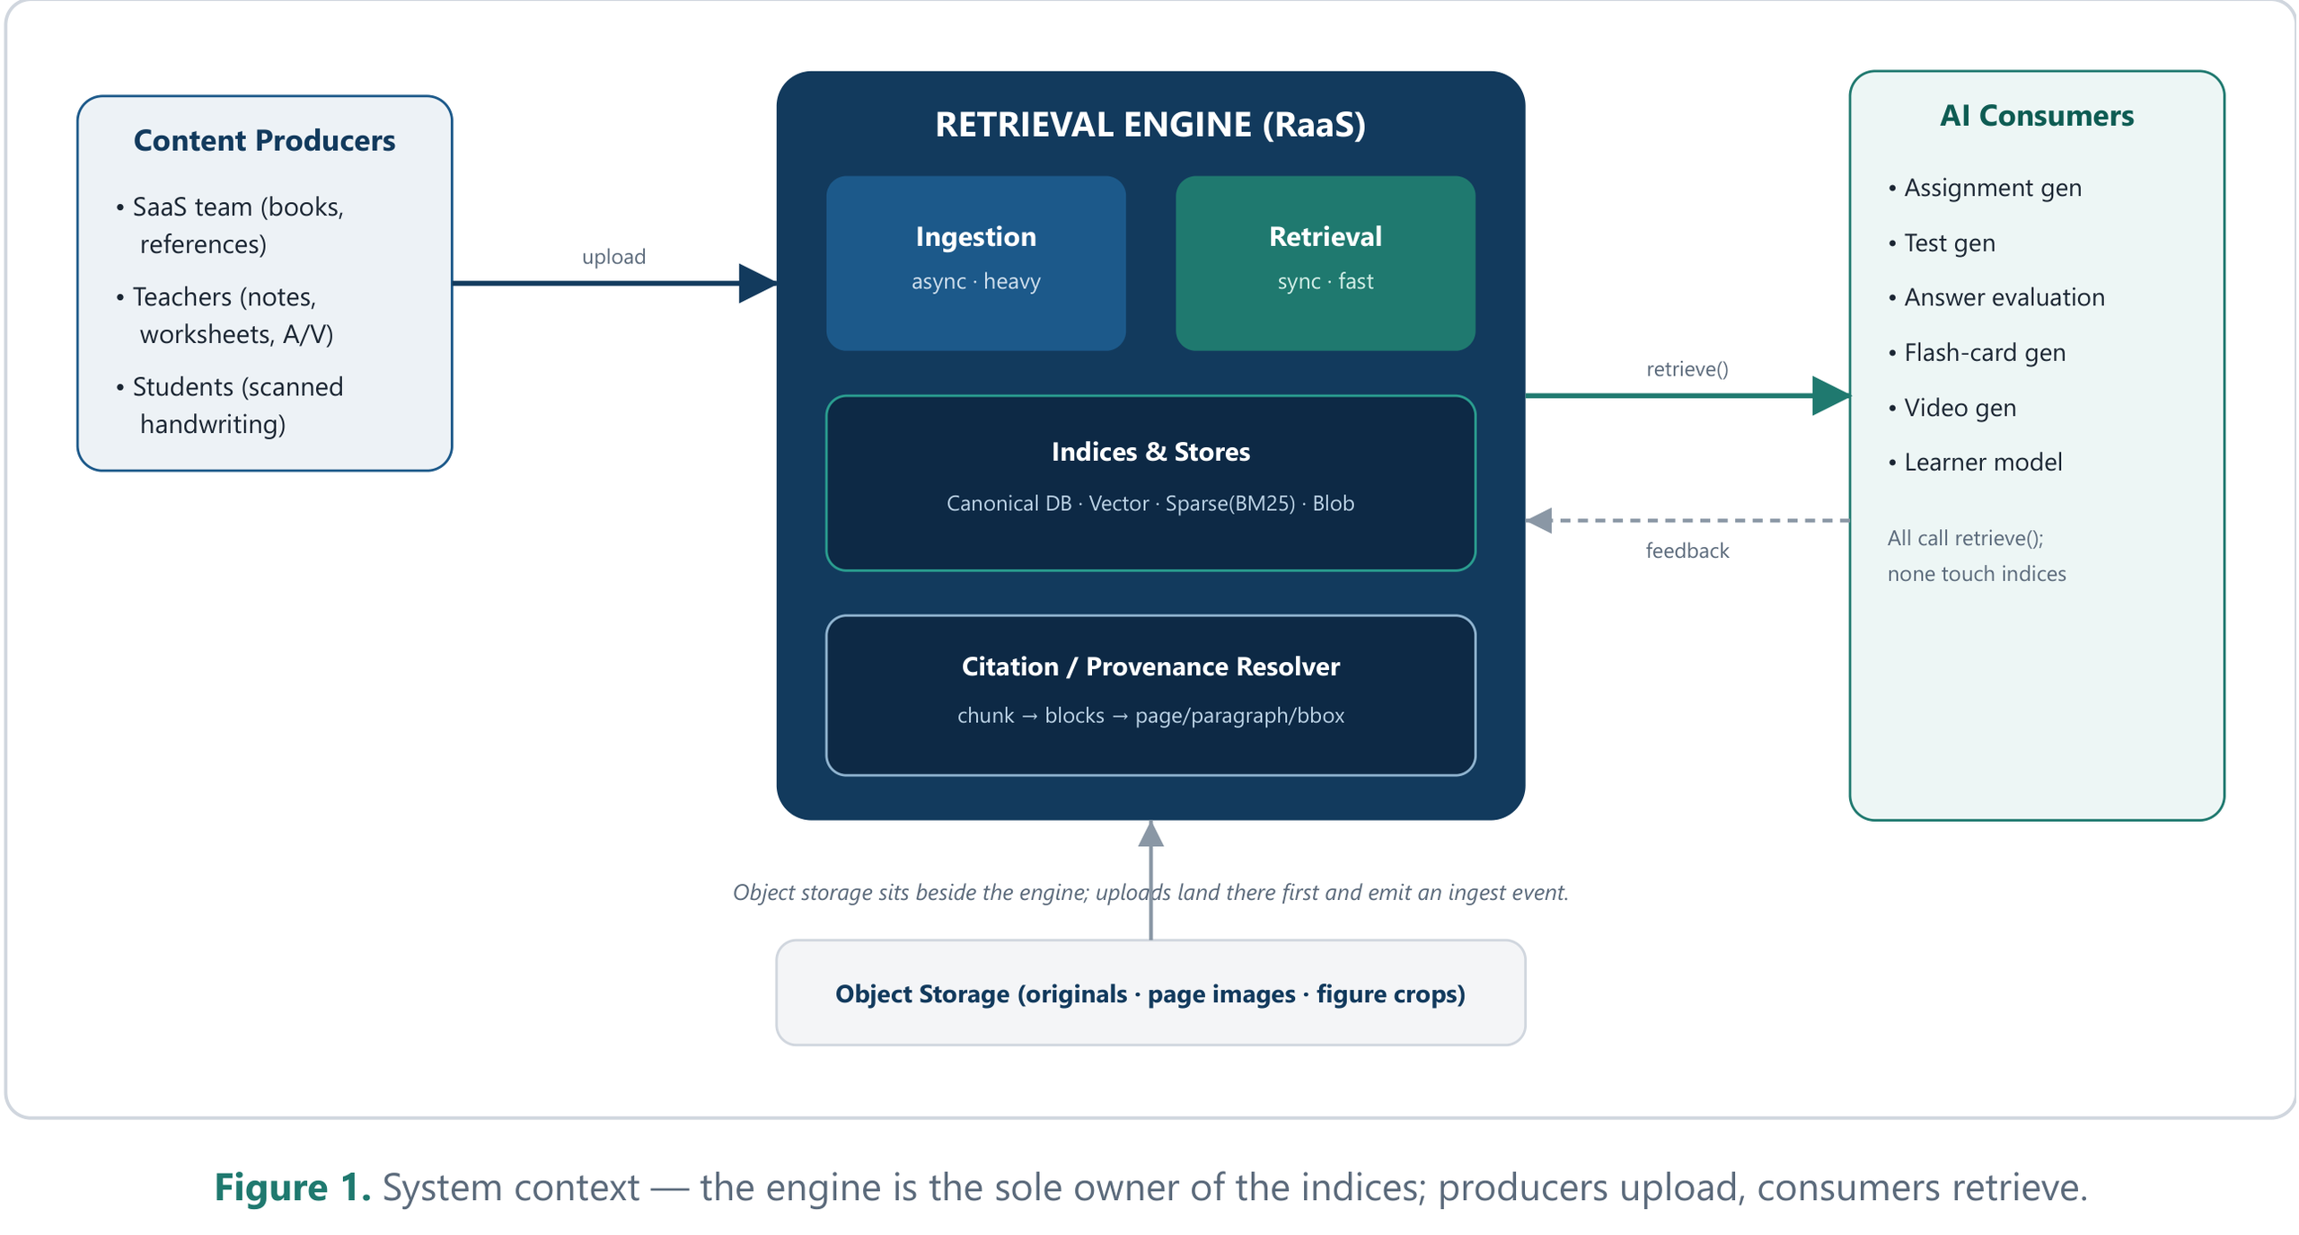Screen dimensions: 2299x1235
Task: Click the Object Storage box
Action: click(x=1150, y=992)
